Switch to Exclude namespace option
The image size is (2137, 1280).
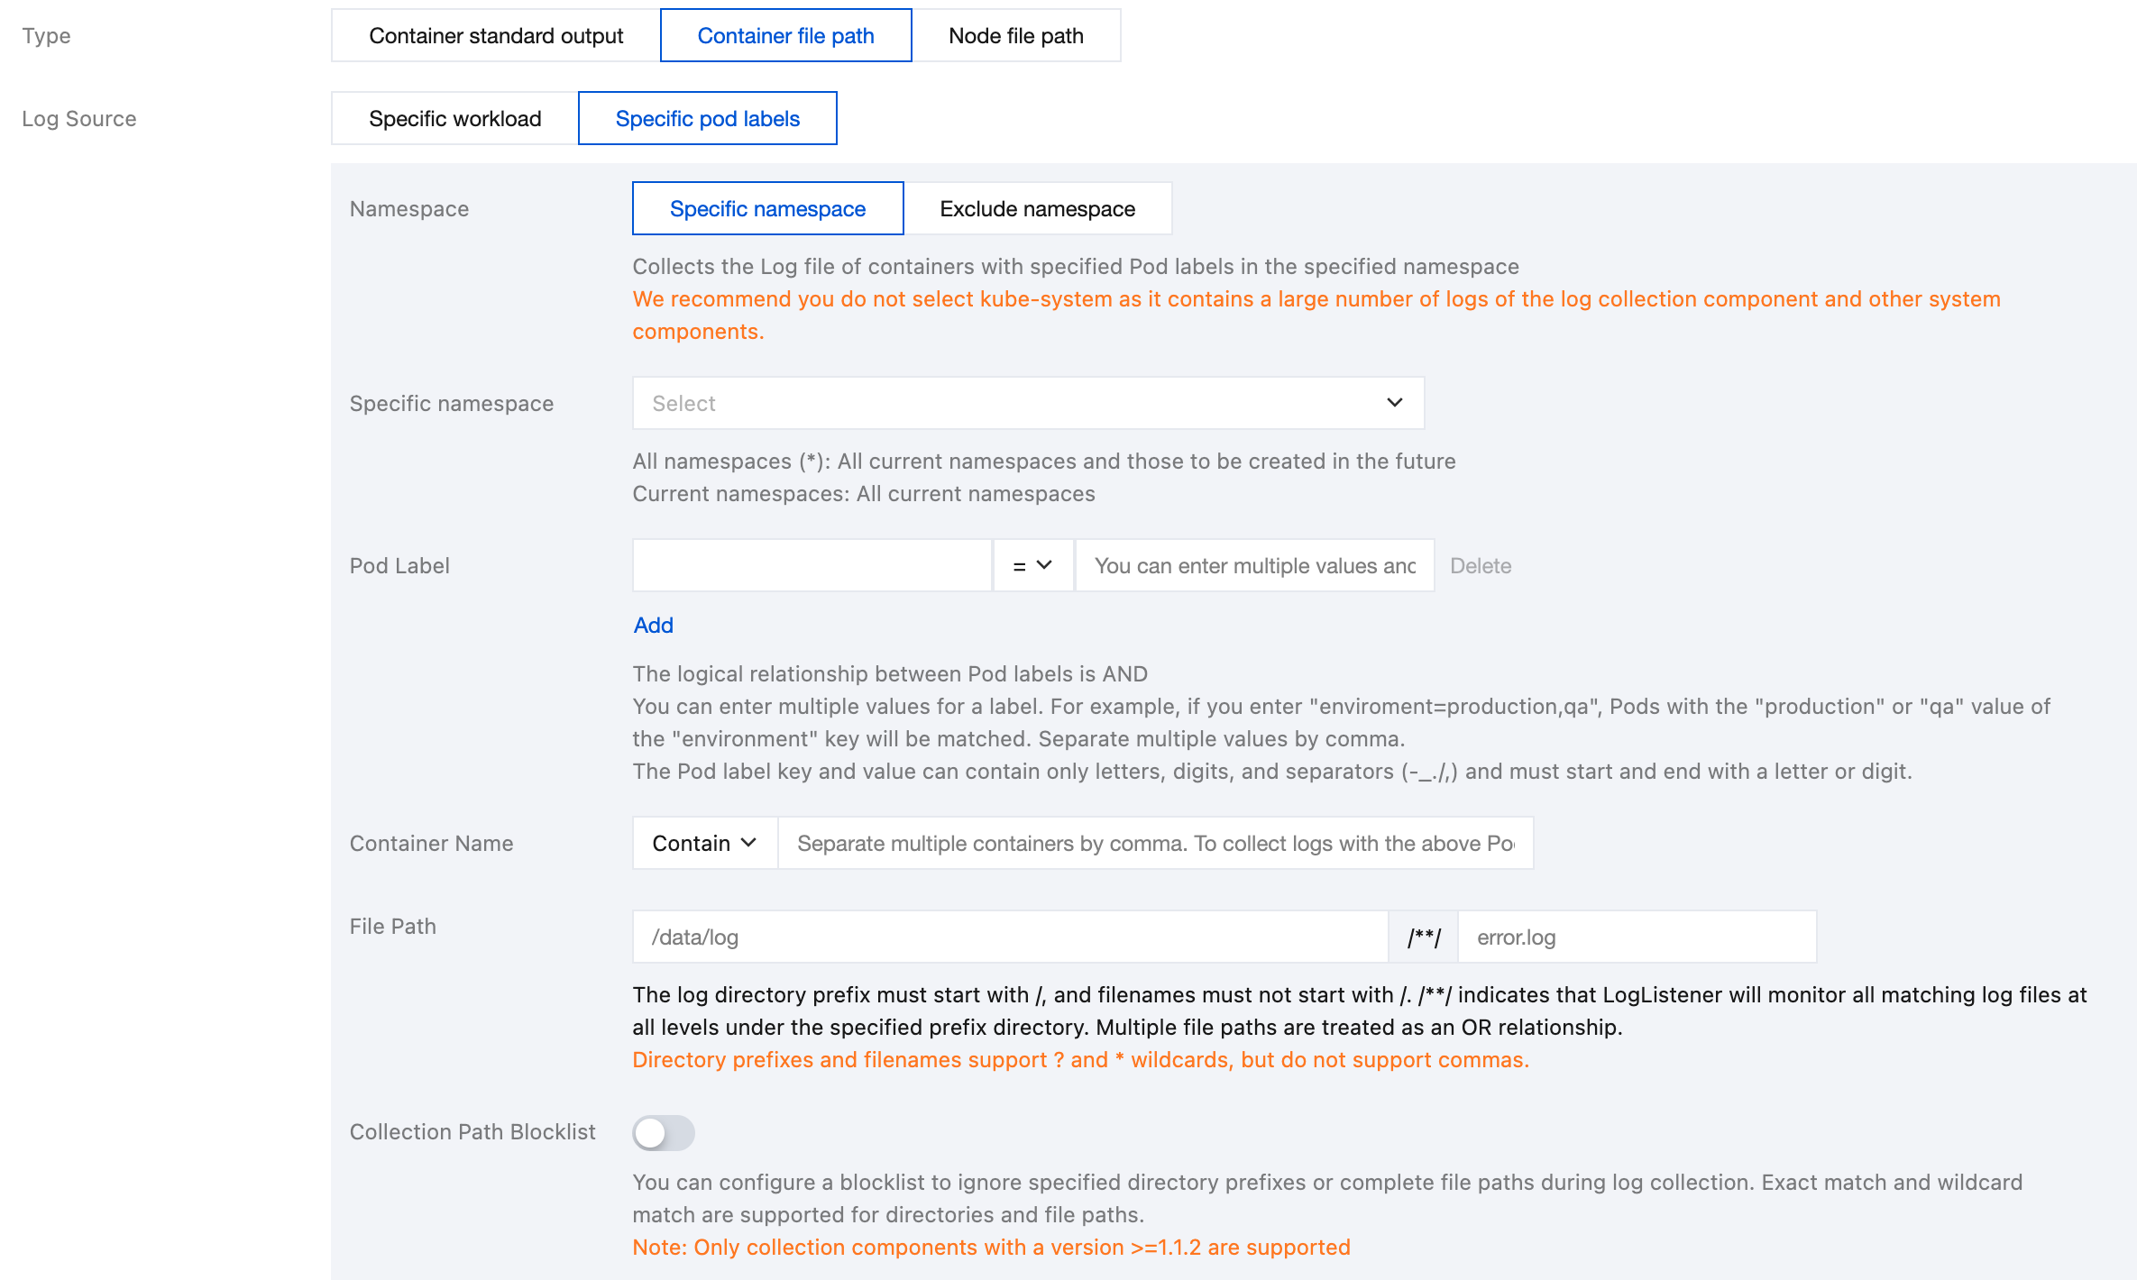click(1037, 209)
